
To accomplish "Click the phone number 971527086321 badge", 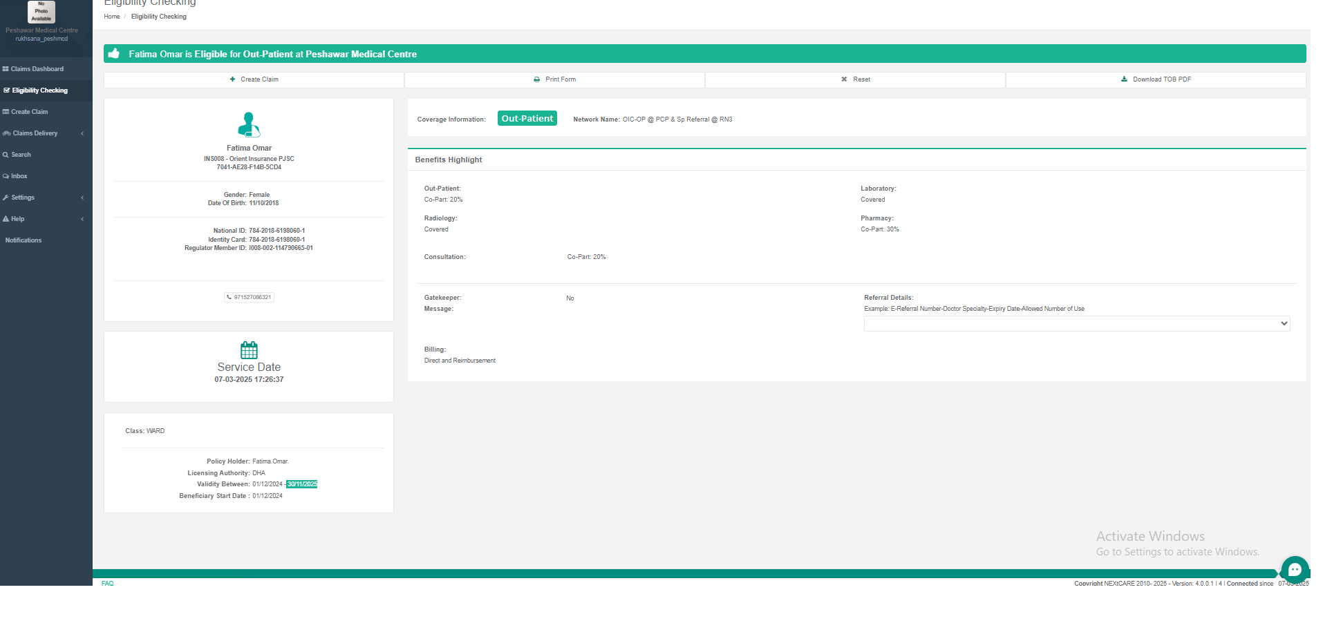I will click(x=249, y=297).
